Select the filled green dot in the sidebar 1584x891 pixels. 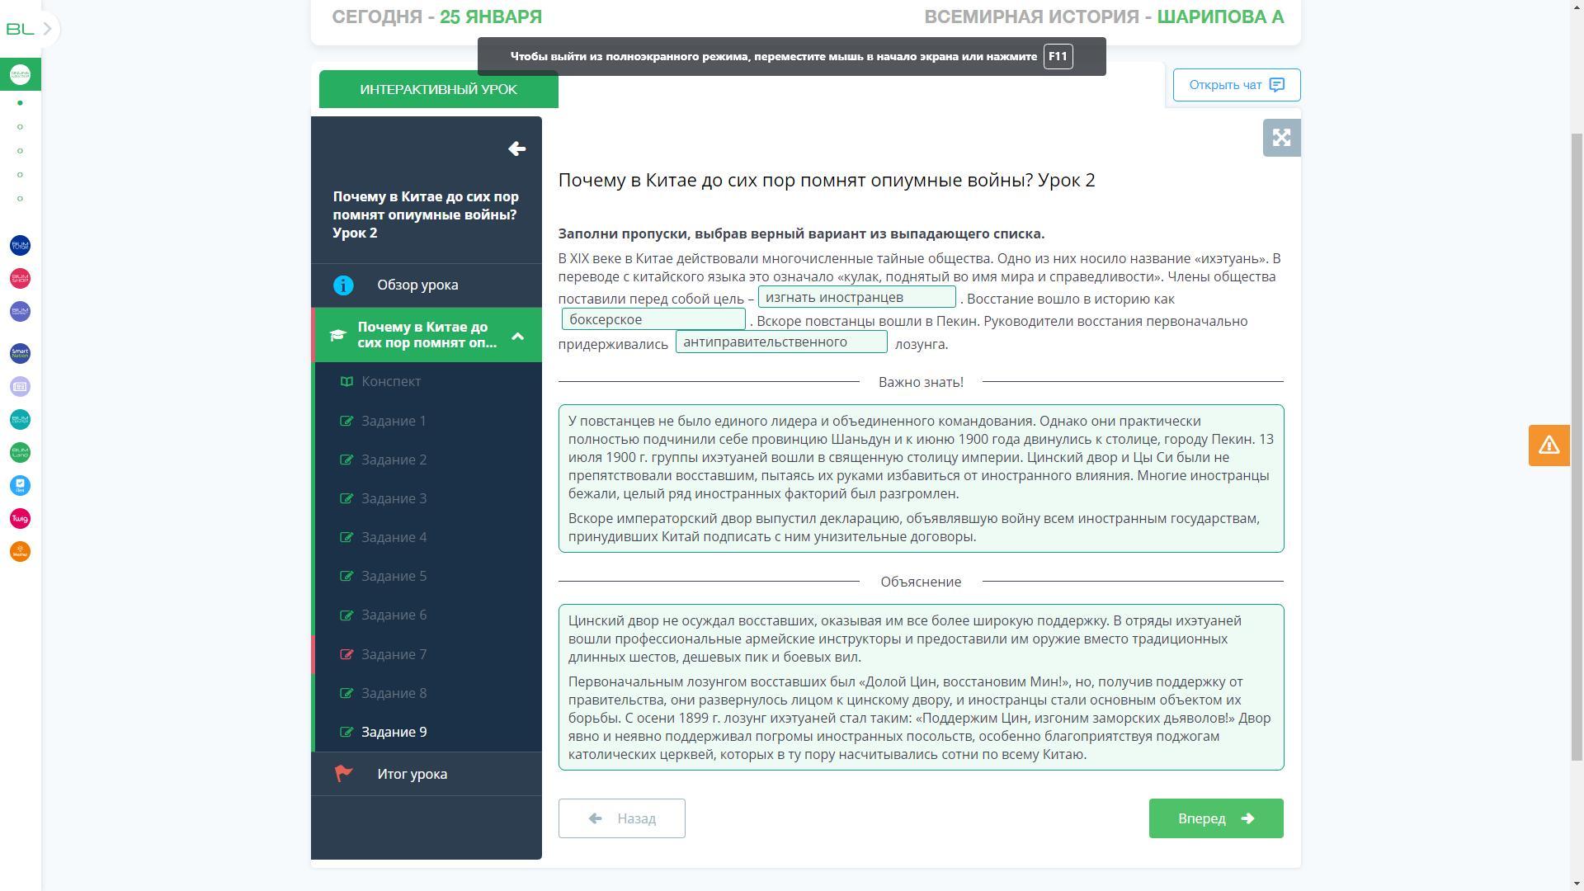point(20,103)
